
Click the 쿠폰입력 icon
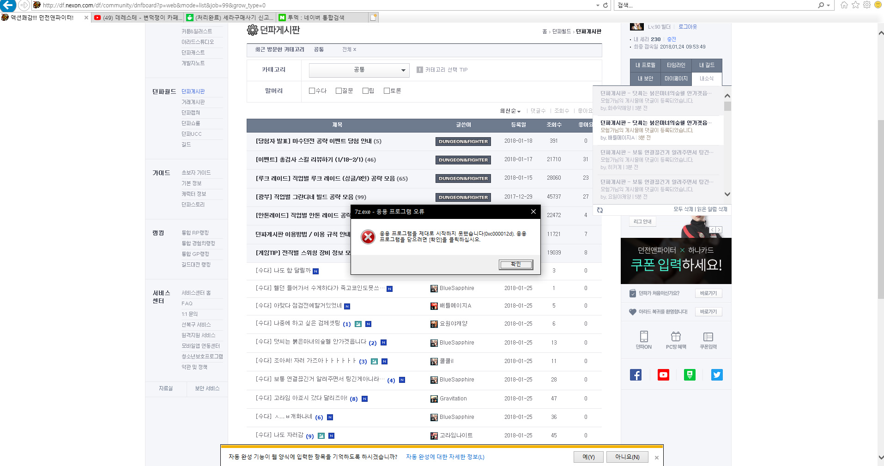(708, 339)
